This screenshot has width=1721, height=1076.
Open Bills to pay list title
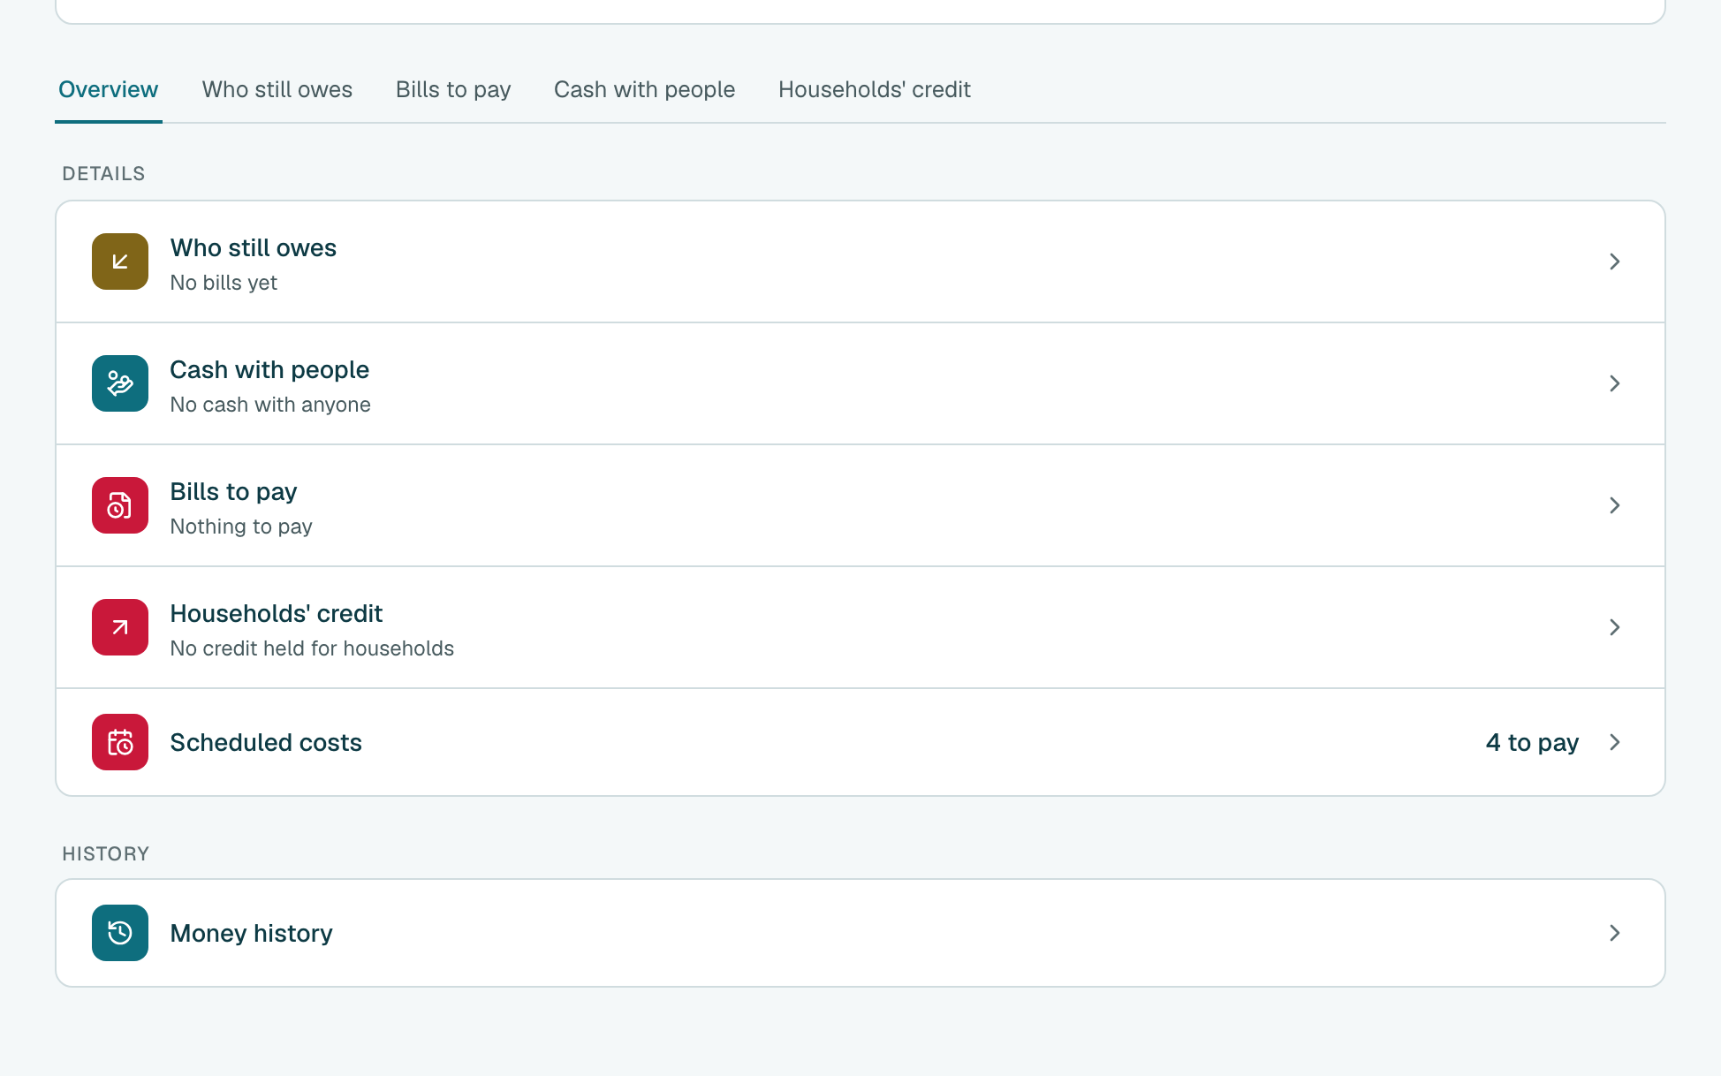pyautogui.click(x=233, y=491)
